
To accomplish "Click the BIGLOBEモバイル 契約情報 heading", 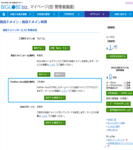I will pos(120,69).
